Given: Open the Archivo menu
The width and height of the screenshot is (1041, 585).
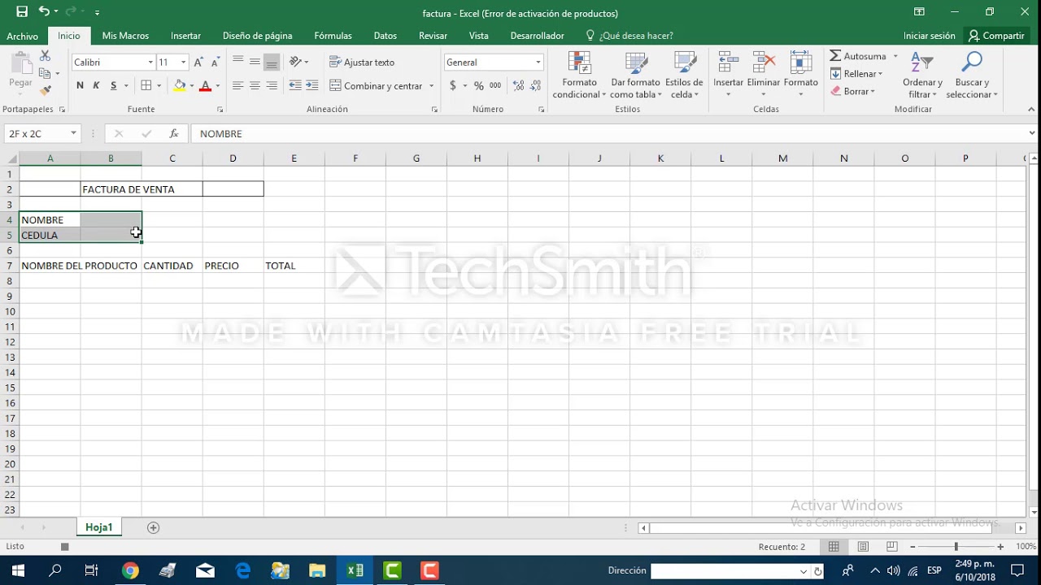Looking at the screenshot, I should (x=23, y=36).
